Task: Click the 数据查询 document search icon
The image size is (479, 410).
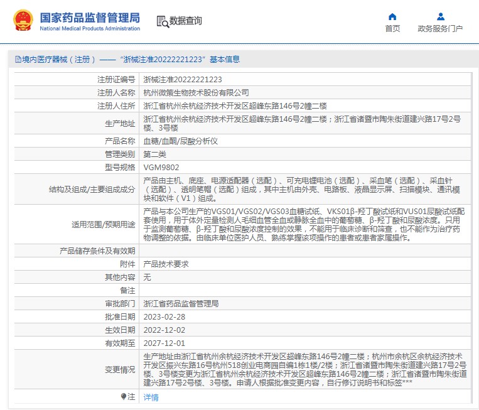Action: tap(162, 21)
